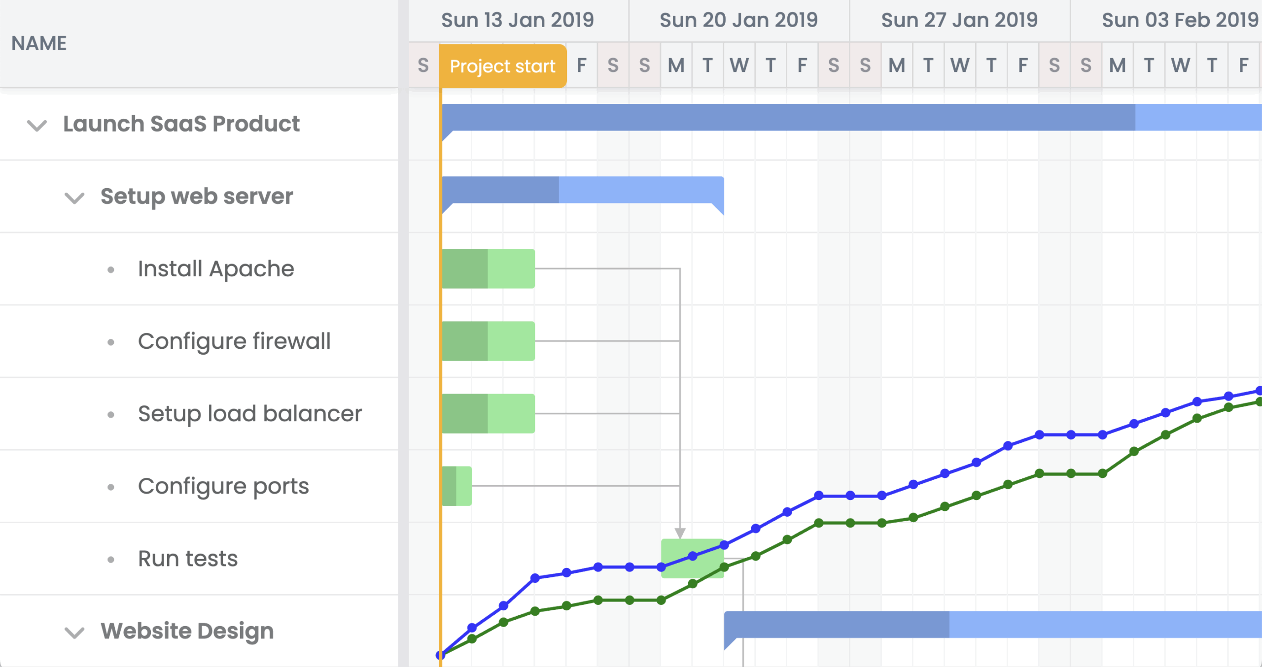Select the Sun 27 Jan 2019 header cell
Screen dimensions: 1262x667
(x=958, y=20)
